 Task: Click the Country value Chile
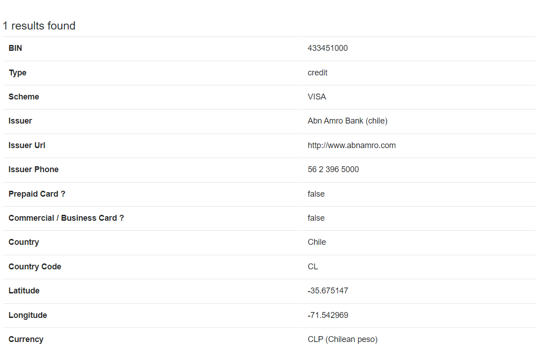pyautogui.click(x=317, y=242)
